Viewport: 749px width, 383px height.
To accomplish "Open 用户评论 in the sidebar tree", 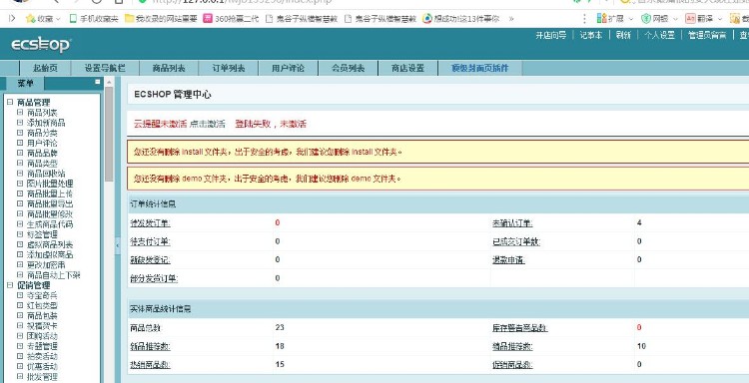I will (x=42, y=143).
